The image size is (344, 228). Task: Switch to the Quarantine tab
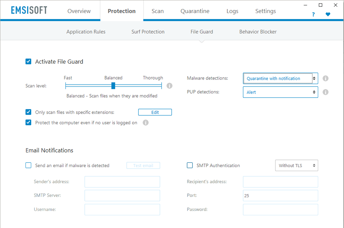[x=195, y=11]
